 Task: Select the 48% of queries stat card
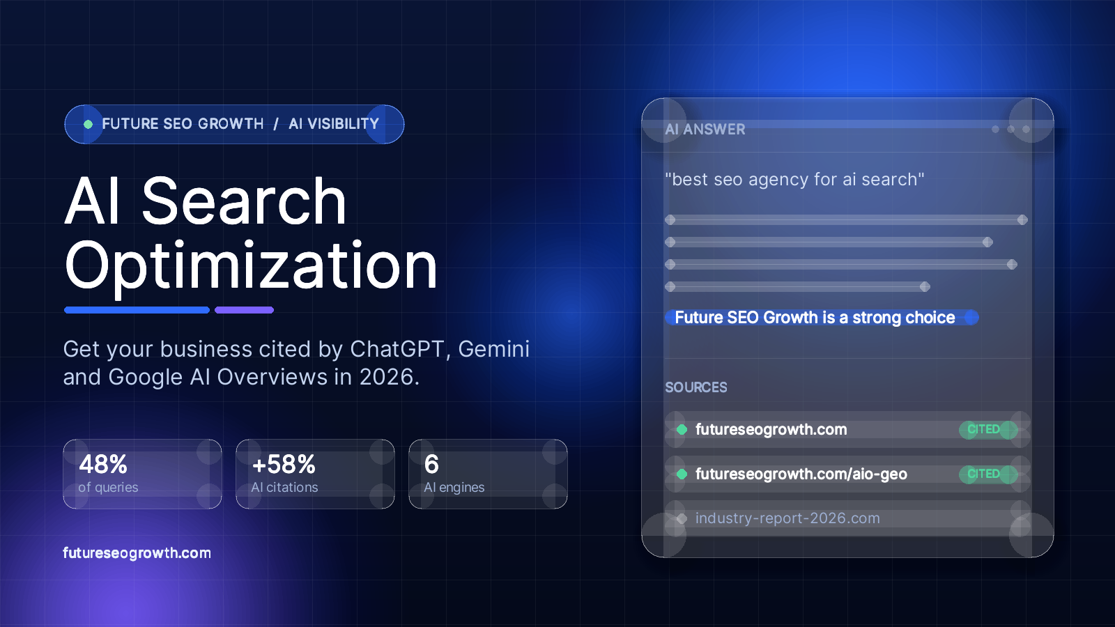[142, 474]
